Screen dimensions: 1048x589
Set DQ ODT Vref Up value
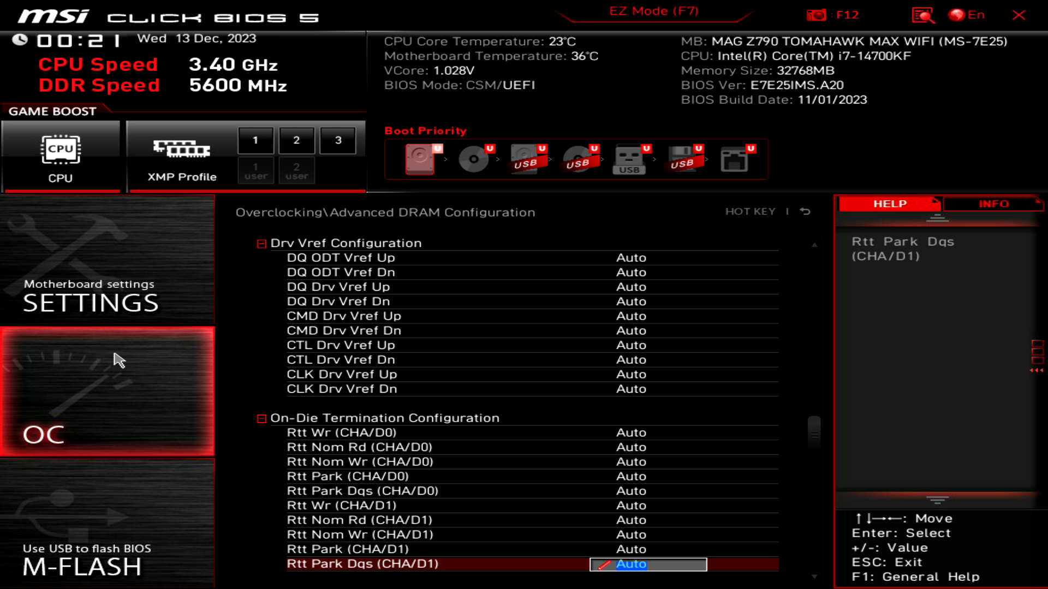(x=631, y=257)
